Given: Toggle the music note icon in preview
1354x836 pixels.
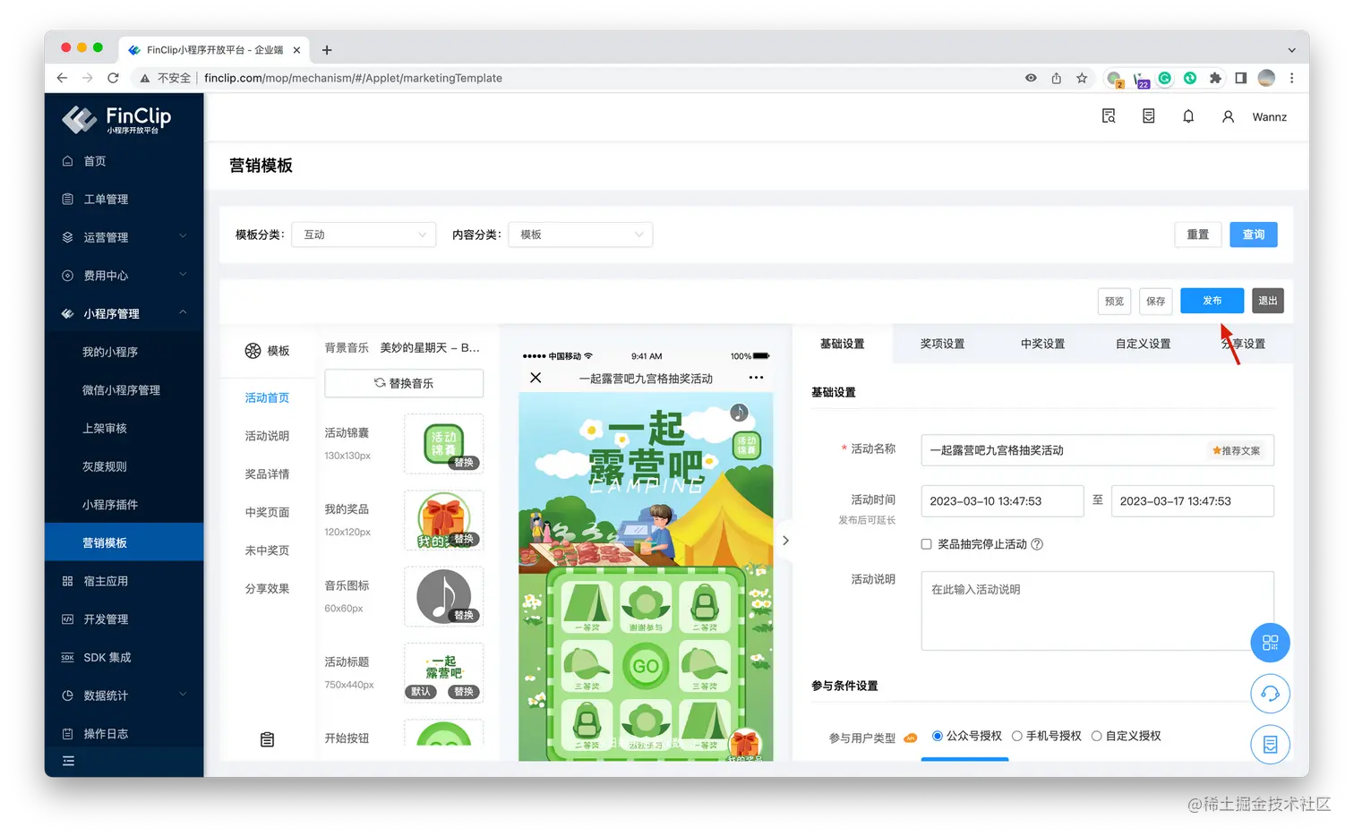Looking at the screenshot, I should pyautogui.click(x=739, y=413).
